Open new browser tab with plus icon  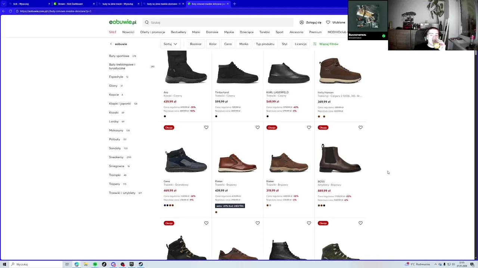235,4
